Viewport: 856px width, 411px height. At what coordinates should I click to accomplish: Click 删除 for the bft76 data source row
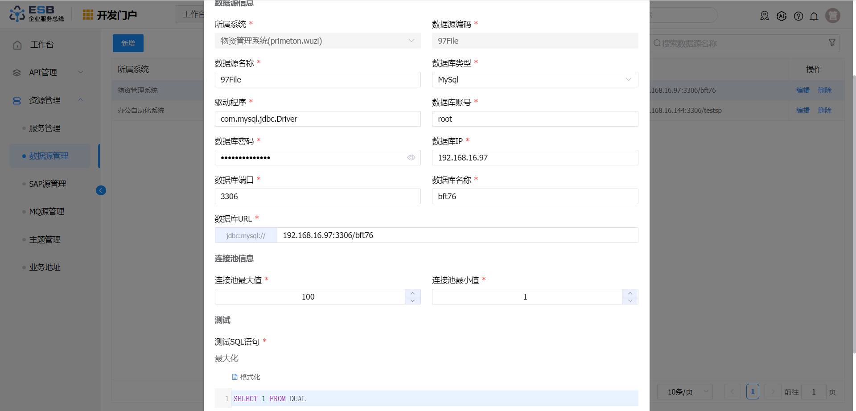[825, 90]
